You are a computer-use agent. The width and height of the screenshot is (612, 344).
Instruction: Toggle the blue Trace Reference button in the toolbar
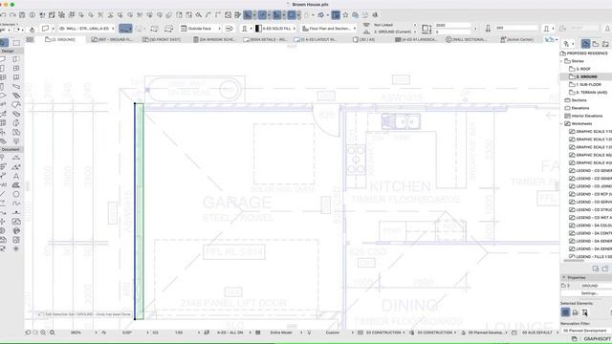click(x=336, y=15)
